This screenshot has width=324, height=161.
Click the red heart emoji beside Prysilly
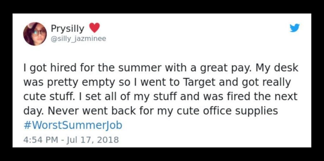click(94, 28)
